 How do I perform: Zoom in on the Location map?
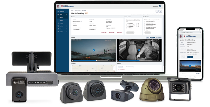coord(114,67)
